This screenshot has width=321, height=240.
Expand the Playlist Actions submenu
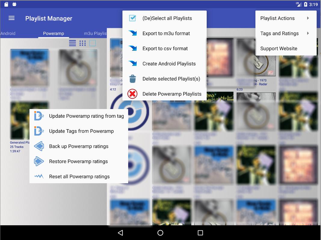click(x=277, y=18)
